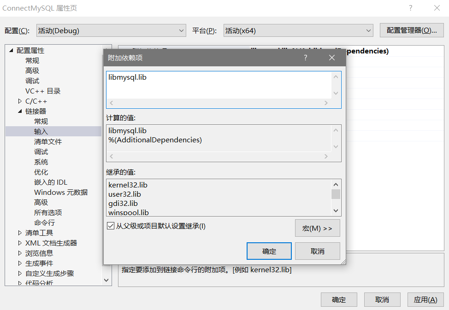
Task: Open the 配置 Debug dropdown
Action: 112,30
